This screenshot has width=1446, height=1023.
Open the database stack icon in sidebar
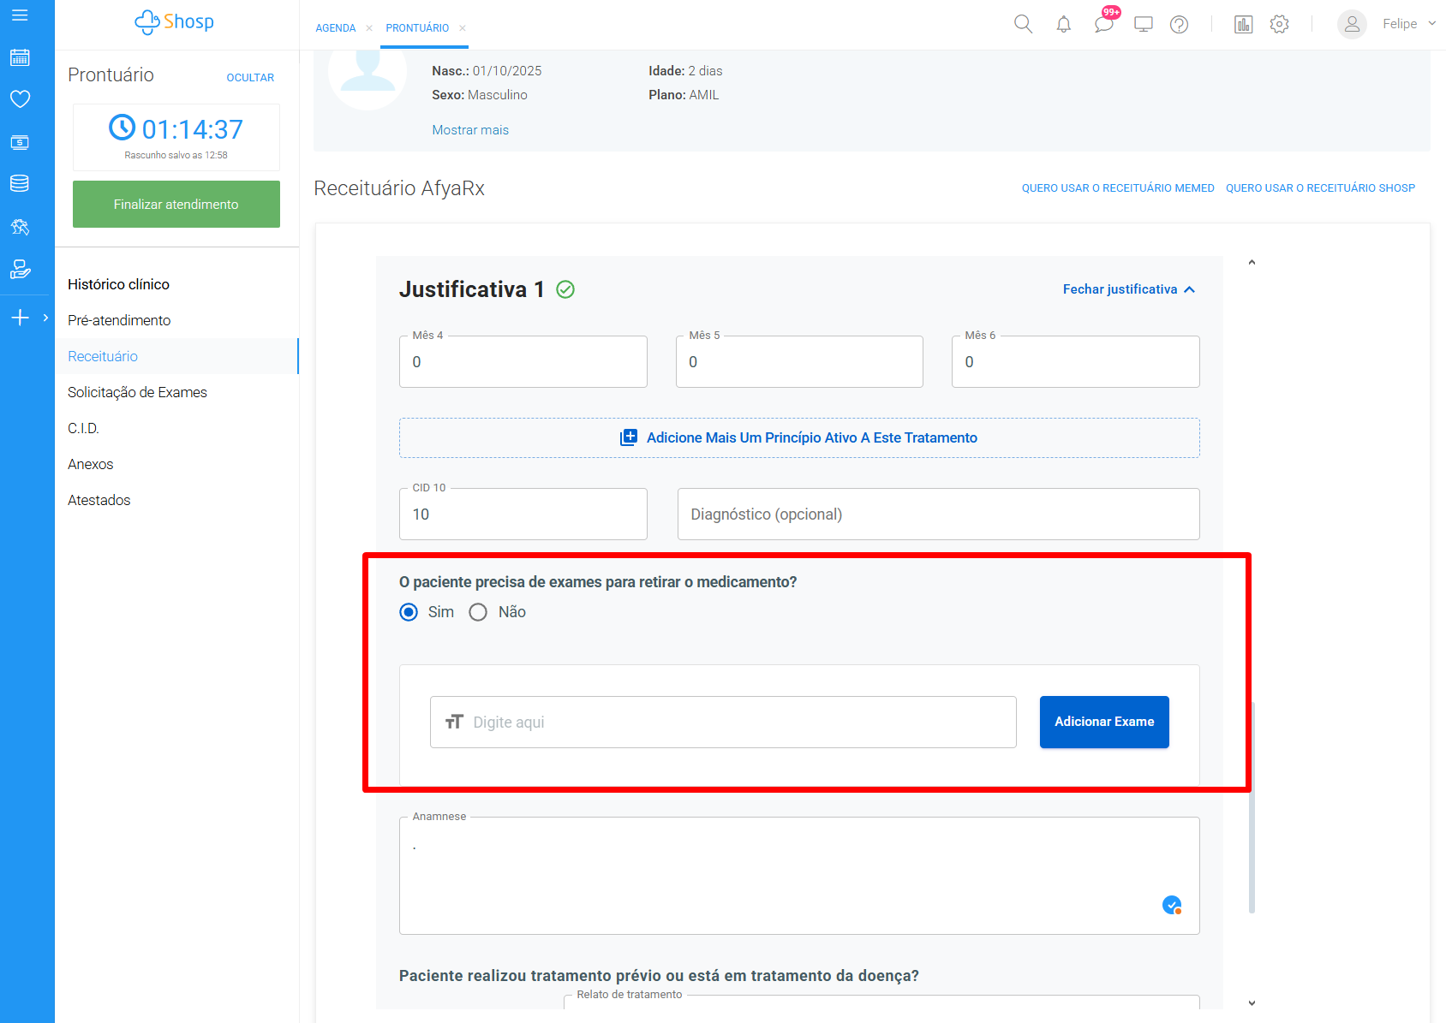coord(20,183)
